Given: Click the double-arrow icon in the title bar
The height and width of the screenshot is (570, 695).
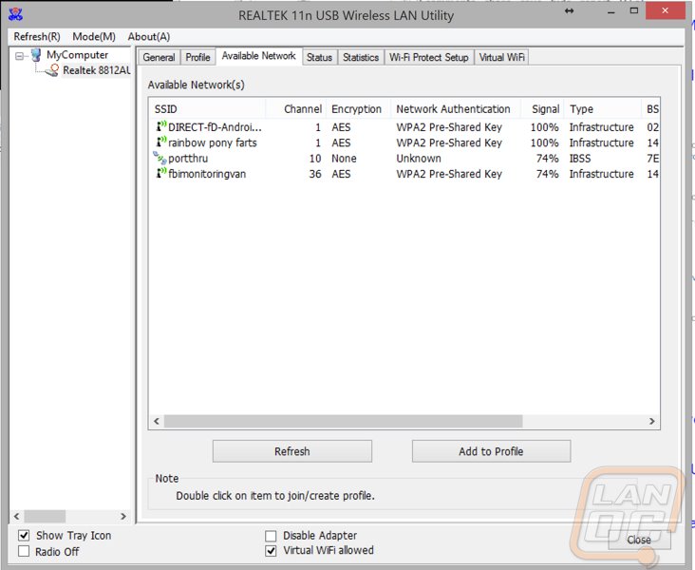Looking at the screenshot, I should 569,11.
